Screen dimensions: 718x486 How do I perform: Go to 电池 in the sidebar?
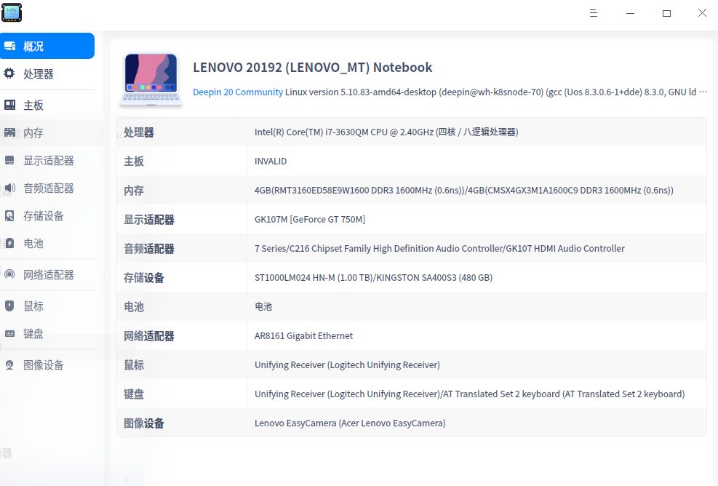tap(47, 243)
